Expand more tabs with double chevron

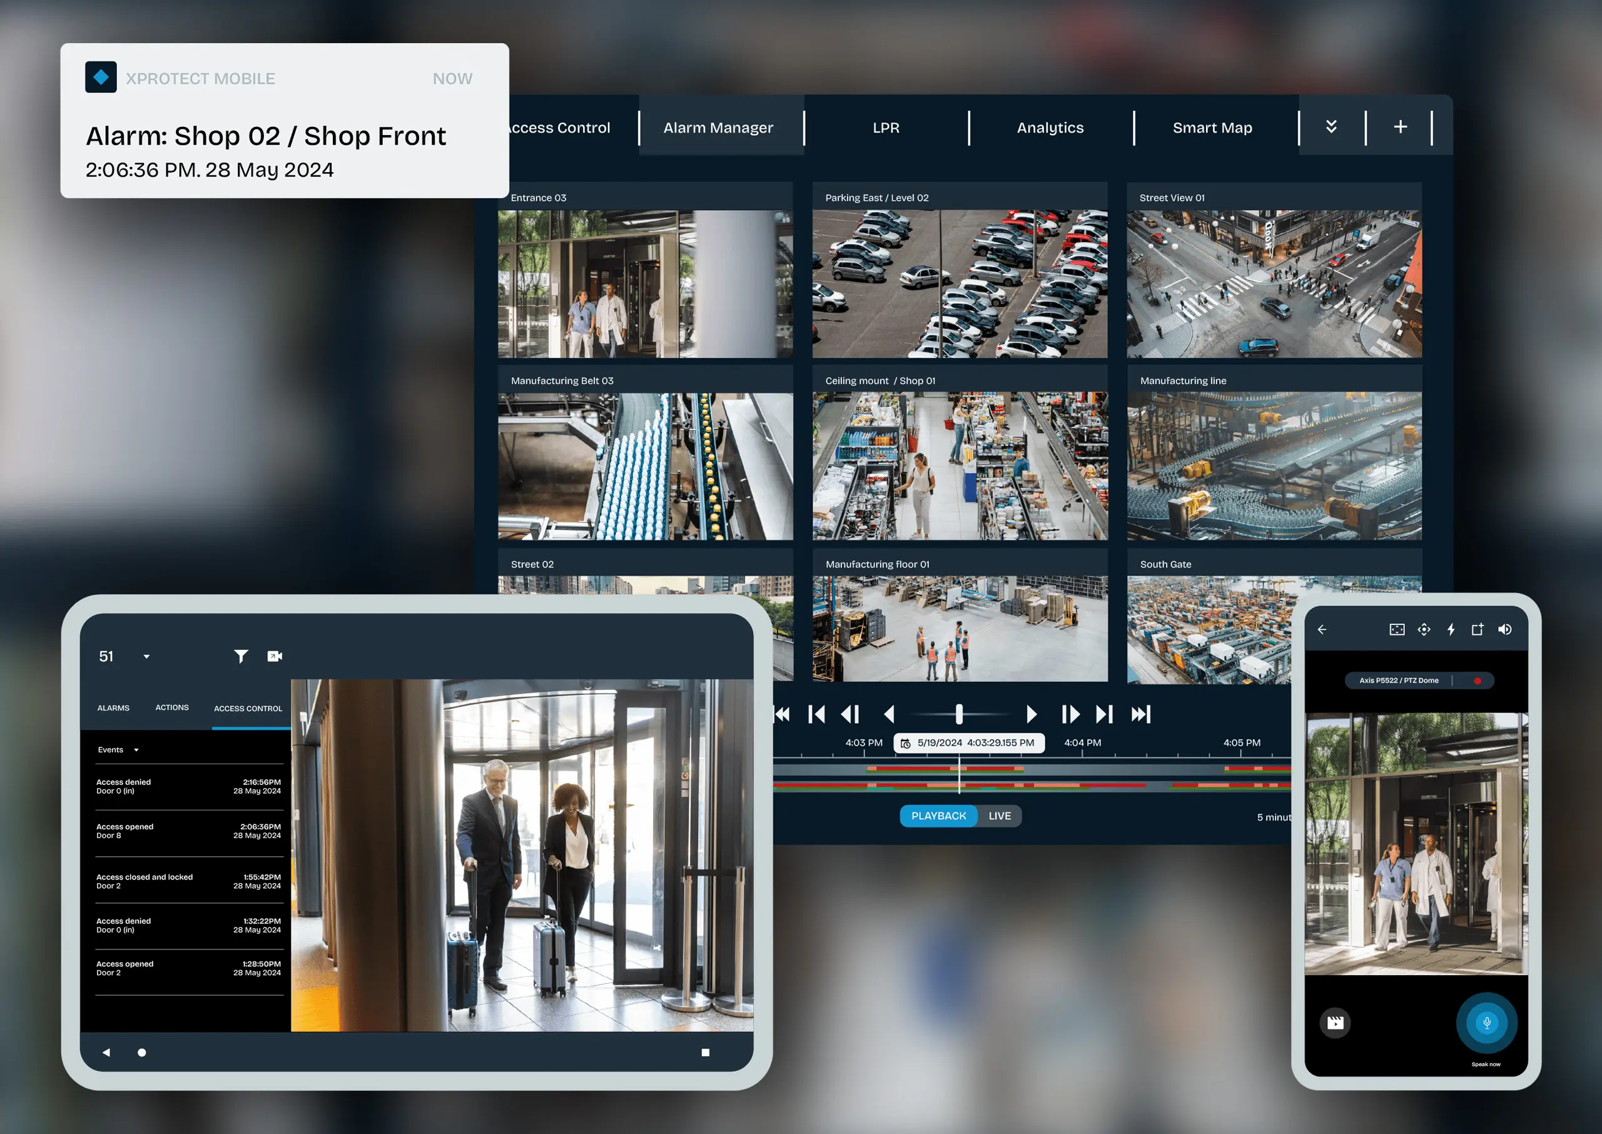pos(1331,126)
